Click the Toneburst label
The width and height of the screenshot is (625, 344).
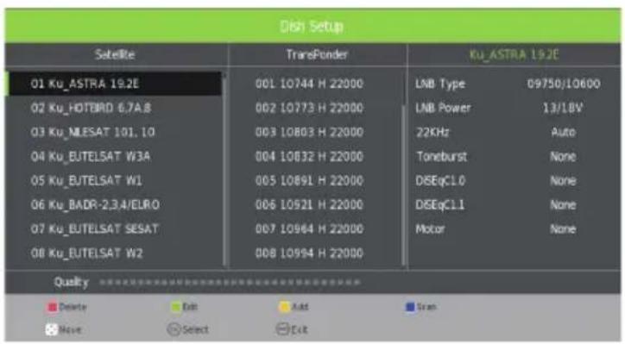pos(441,156)
